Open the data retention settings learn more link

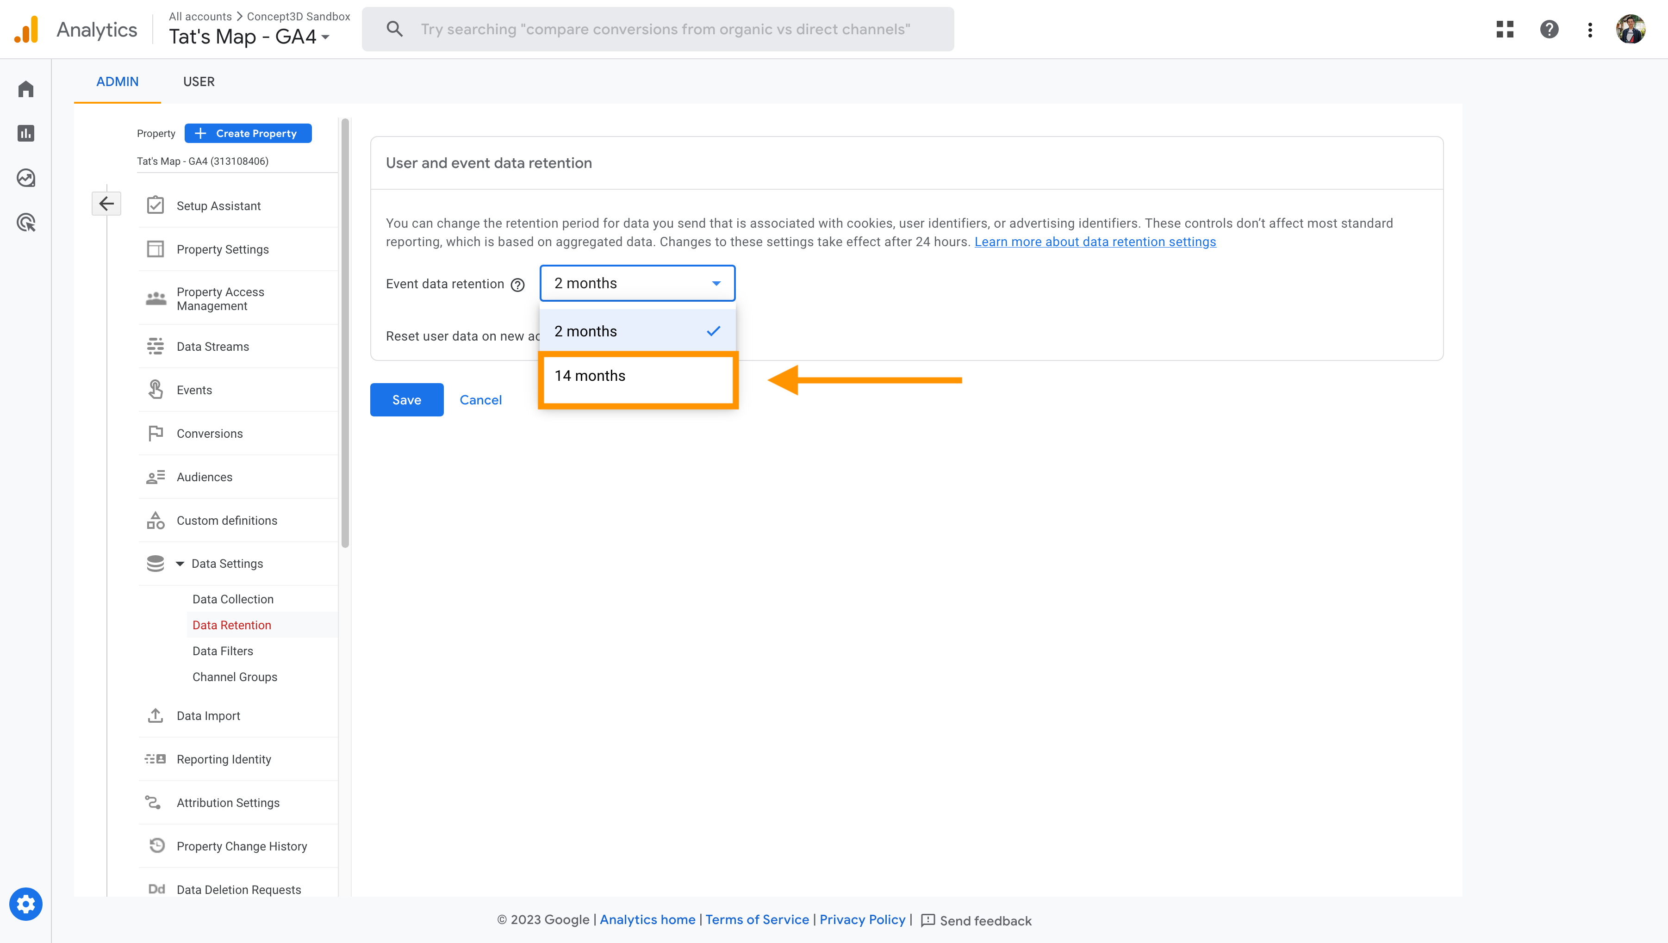coord(1095,242)
